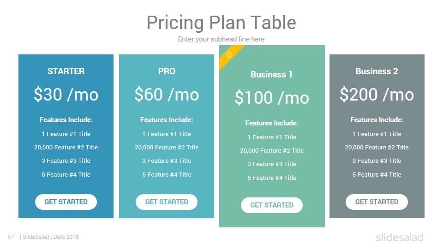Select the STARTER plan heading
The height and width of the screenshot is (249, 443).
click(x=66, y=71)
